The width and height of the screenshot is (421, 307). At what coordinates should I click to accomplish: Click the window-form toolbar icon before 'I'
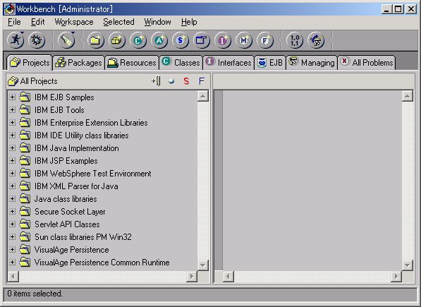[x=202, y=40]
